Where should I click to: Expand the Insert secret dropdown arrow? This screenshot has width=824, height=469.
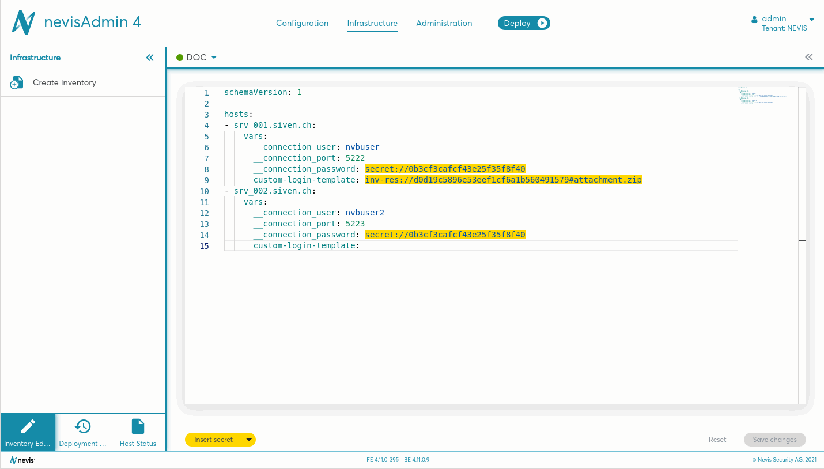tap(249, 440)
